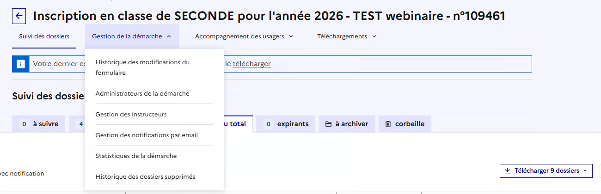This screenshot has width=601, height=194.
Task: Switch to Suivi des dossiers tab
Action: pos(44,36)
